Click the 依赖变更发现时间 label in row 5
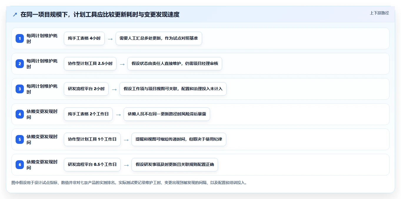This screenshot has height=199, width=401. click(x=42, y=139)
